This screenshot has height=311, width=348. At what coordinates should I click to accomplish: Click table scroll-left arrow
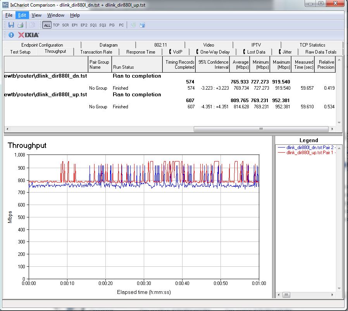tap(7, 129)
